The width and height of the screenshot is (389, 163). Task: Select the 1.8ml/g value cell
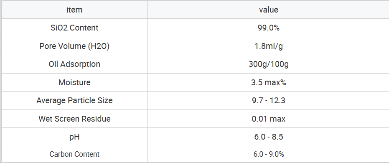[268, 46]
